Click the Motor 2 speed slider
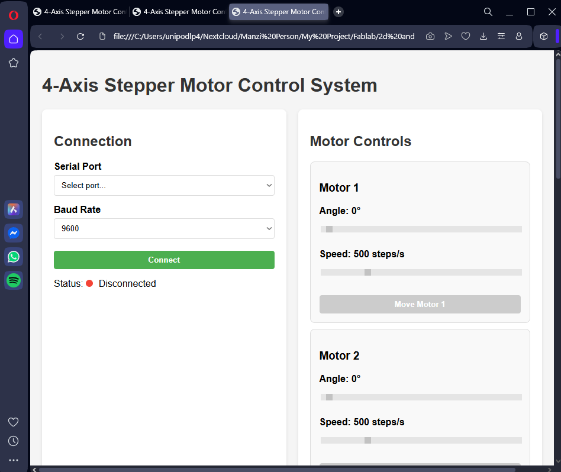The width and height of the screenshot is (561, 472). 421,441
